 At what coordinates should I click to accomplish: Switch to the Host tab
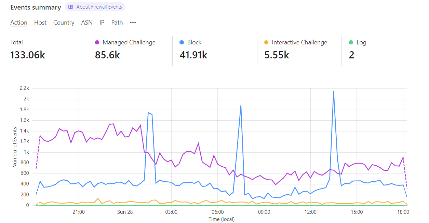click(40, 23)
